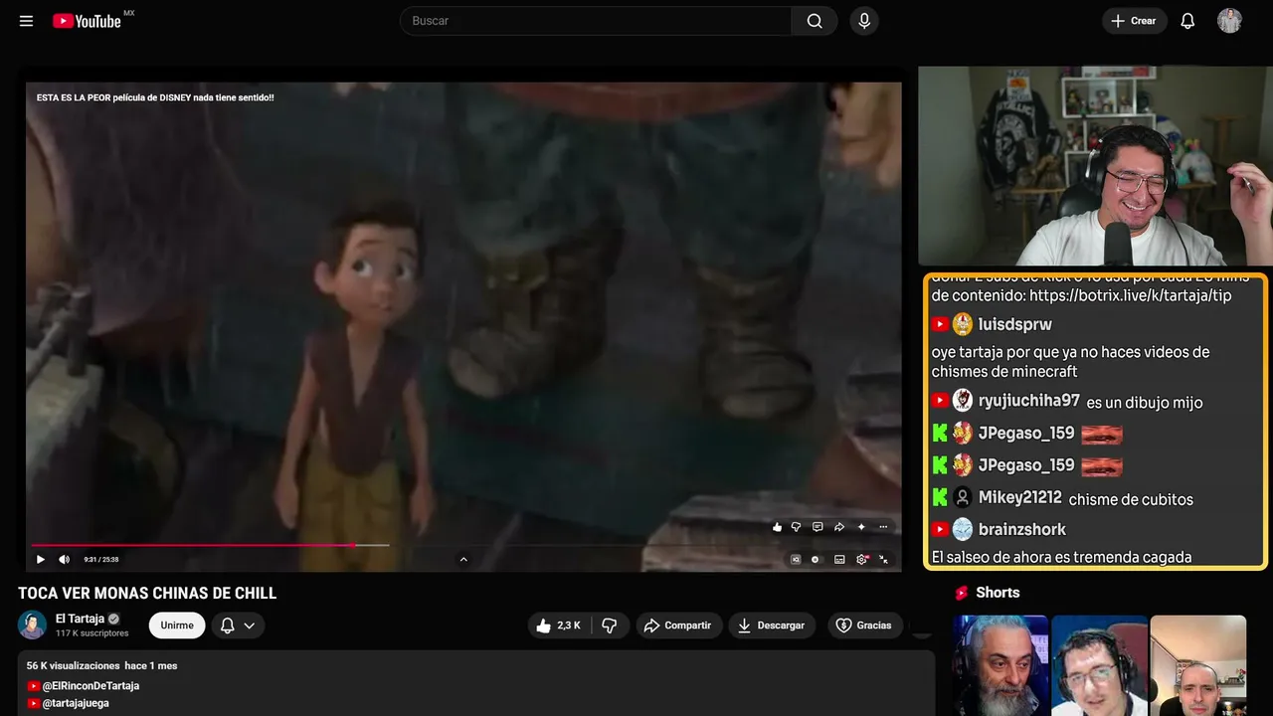
Task: Click the ryujiuchiha97 chat avatar
Action: (963, 401)
